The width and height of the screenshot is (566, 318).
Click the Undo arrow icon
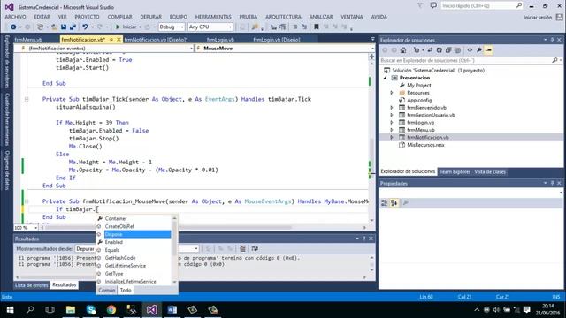(85, 27)
